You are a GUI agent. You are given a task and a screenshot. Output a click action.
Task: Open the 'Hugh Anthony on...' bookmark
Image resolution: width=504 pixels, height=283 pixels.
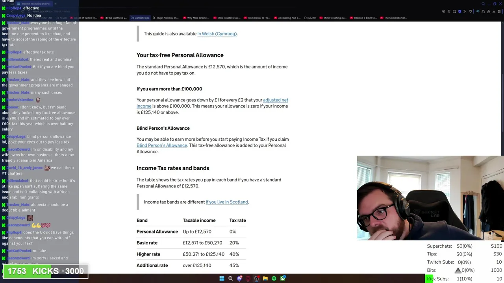coord(166,18)
